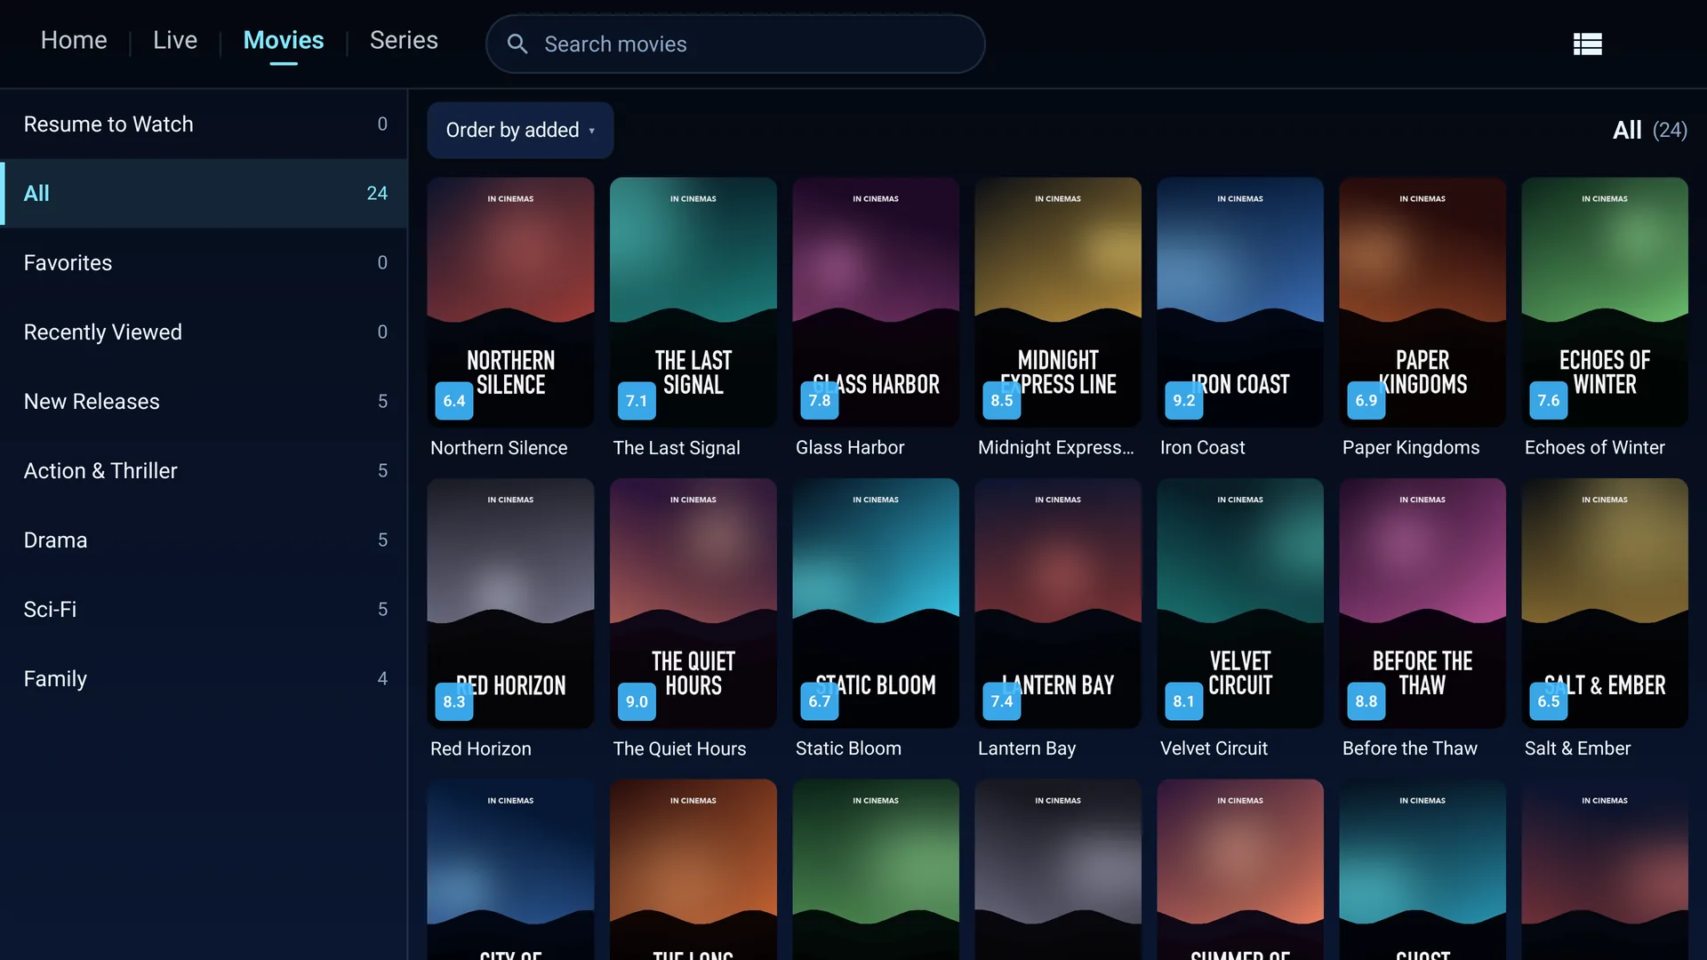1707x960 pixels.
Task: Open The Last Signal poster
Action: point(693,302)
